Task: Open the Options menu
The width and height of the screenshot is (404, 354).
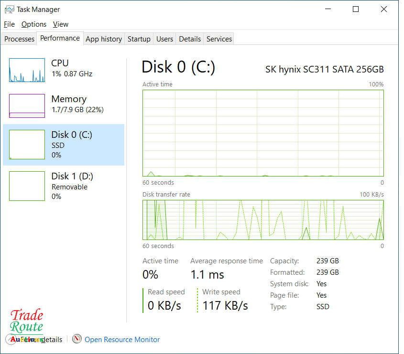Action: 33,24
